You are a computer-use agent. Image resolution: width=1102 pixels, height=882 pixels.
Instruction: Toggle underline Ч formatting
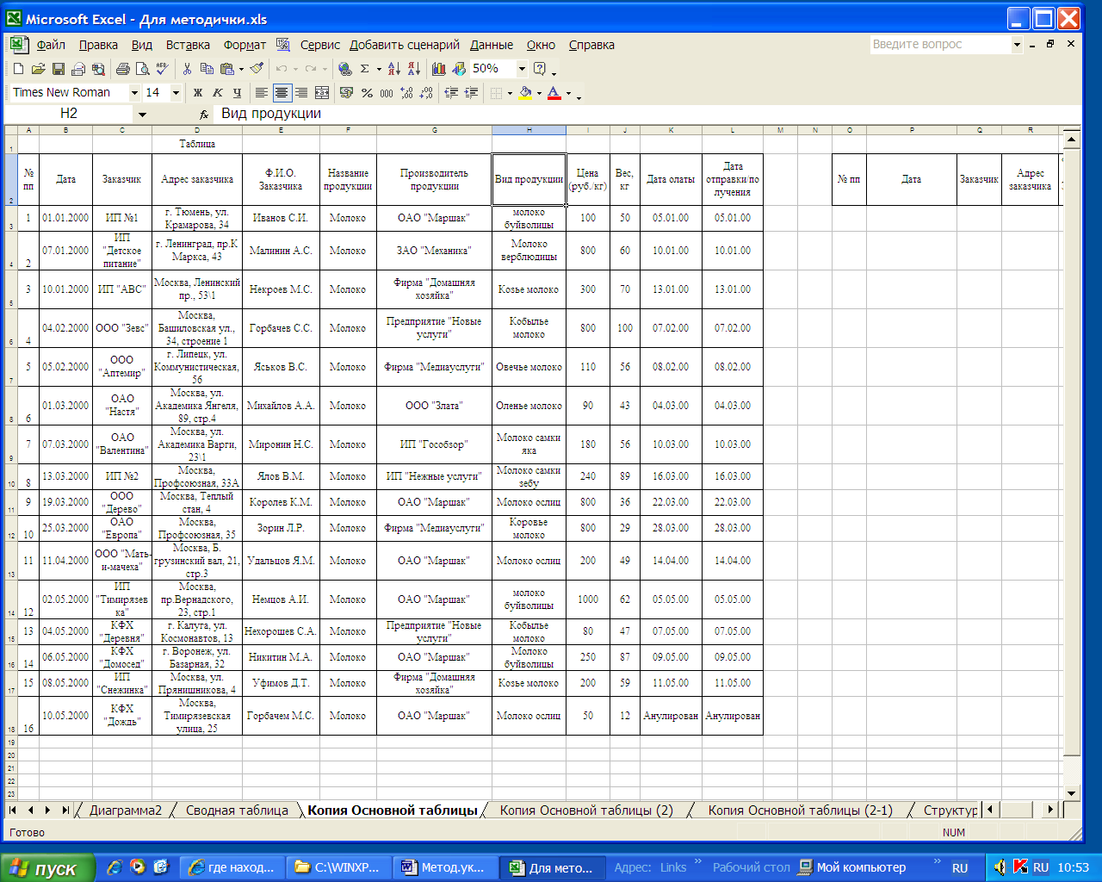[x=237, y=92]
